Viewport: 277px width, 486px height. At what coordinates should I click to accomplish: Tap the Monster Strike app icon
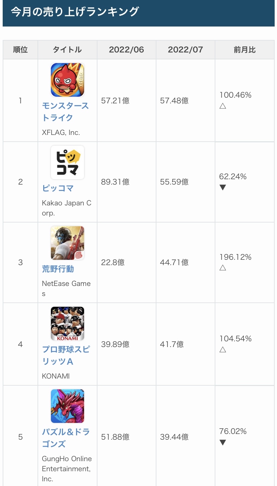(67, 80)
